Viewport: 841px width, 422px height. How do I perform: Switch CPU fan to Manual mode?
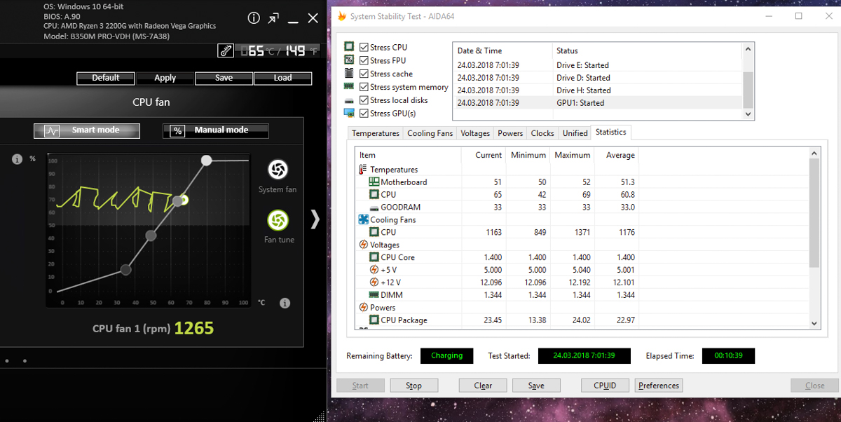click(216, 130)
